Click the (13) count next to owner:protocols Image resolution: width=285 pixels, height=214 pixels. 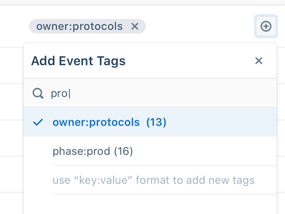coord(156,122)
